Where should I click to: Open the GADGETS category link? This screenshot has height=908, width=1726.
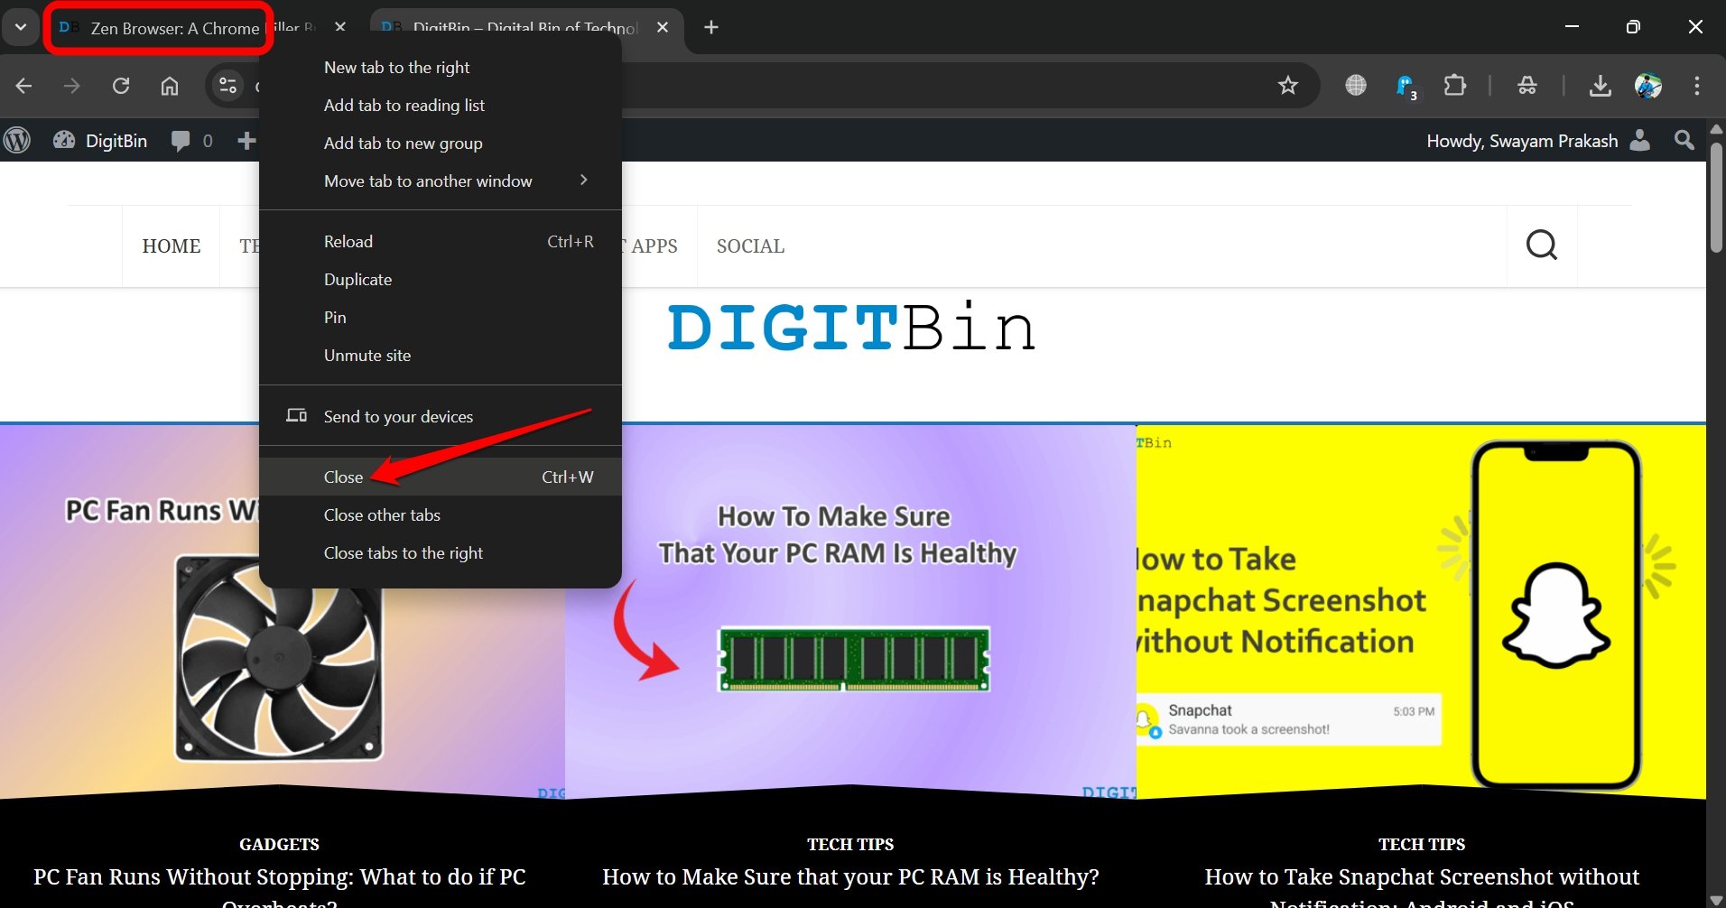coord(279,845)
